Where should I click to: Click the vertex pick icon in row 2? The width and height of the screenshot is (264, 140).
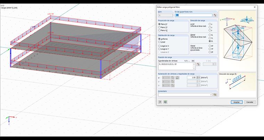point(172,81)
